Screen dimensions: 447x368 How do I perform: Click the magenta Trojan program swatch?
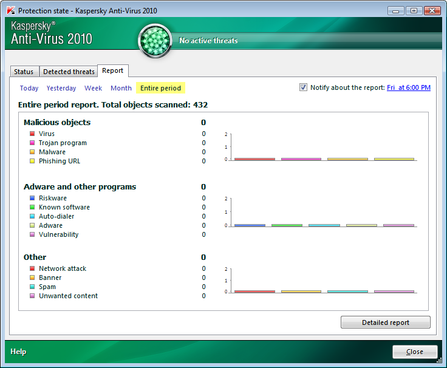point(32,143)
